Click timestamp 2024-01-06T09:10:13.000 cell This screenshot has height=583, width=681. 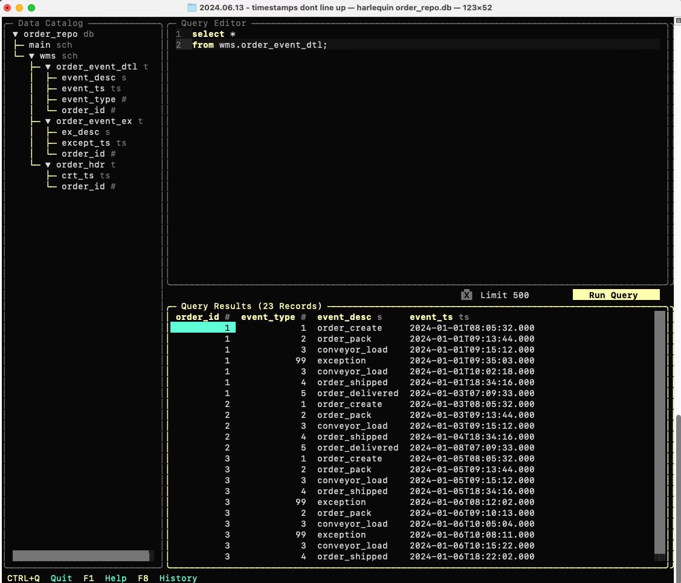coord(472,513)
